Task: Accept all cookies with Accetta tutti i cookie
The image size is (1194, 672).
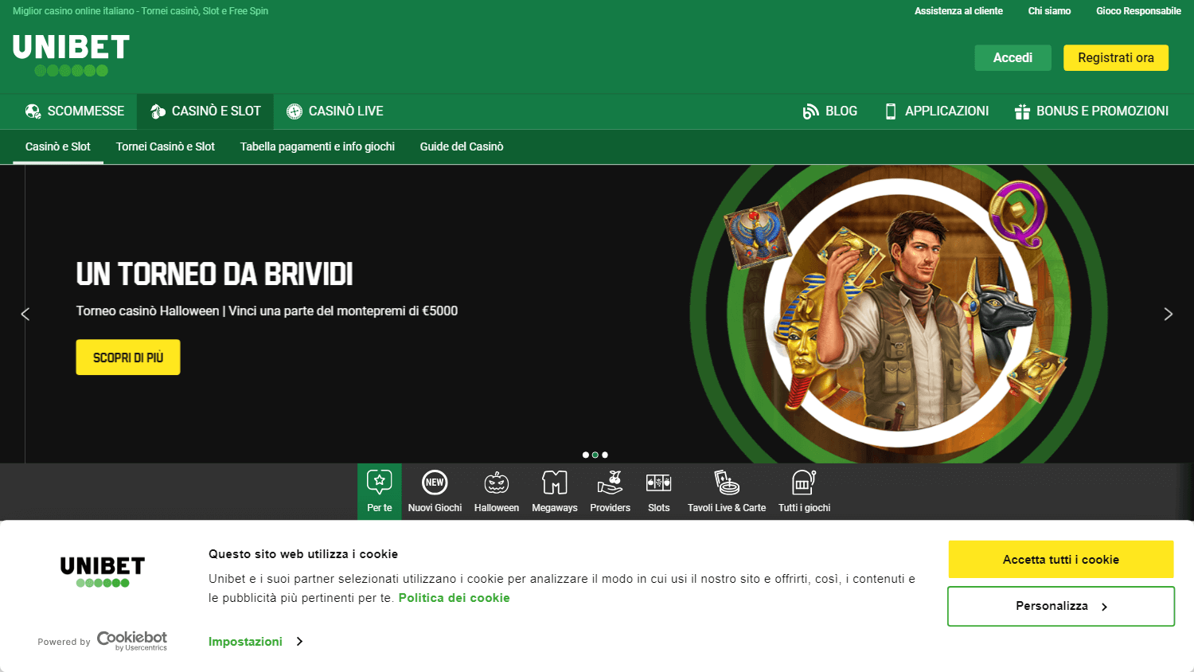Action: (1061, 560)
